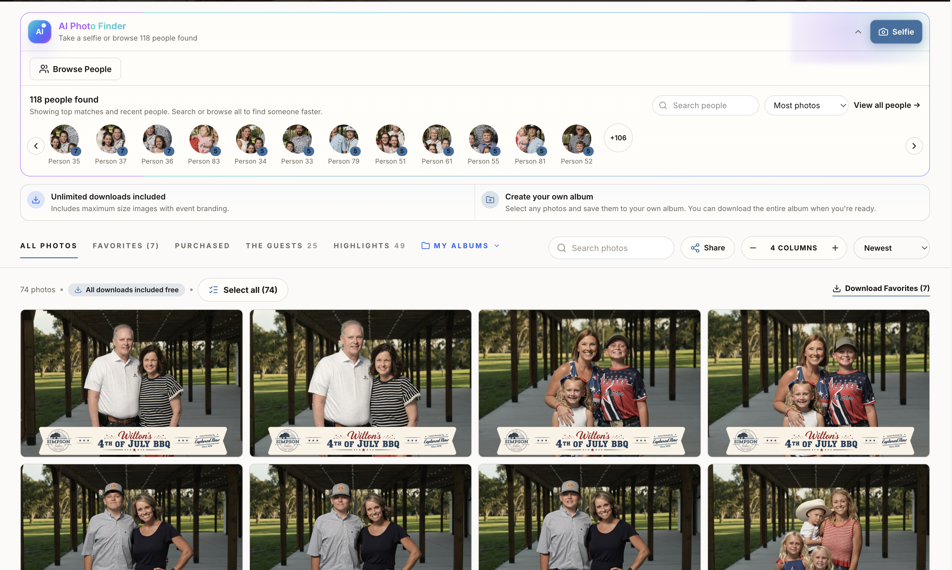This screenshot has height=570, width=952.
Task: Open first second-row photo of boy and woman
Action: pos(132,517)
